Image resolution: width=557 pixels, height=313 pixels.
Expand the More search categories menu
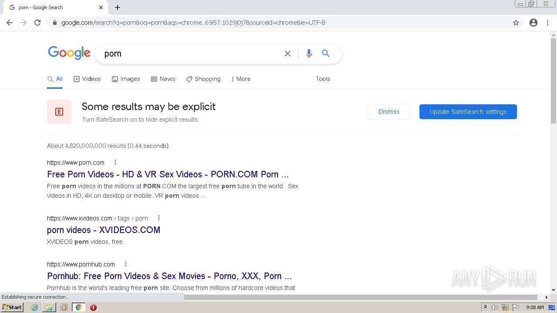pos(241,79)
